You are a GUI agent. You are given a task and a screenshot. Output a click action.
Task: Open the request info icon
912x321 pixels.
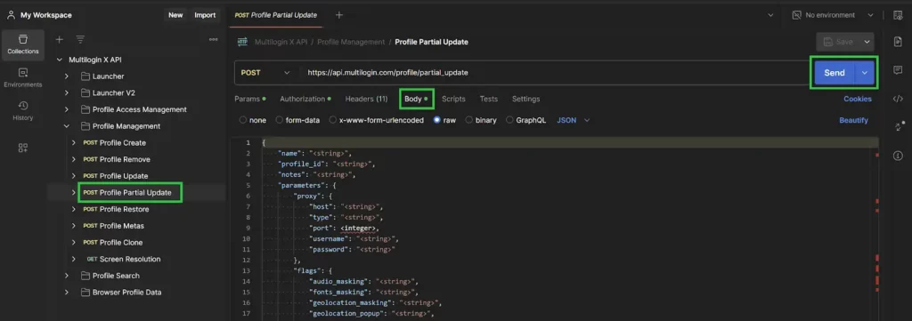(898, 155)
